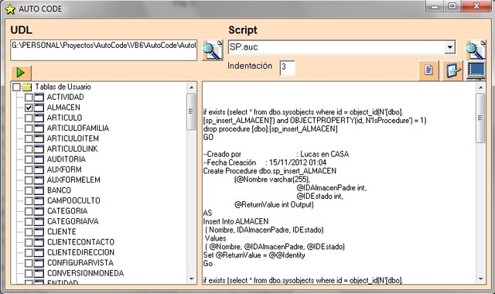Click the script output scrollbar thumb
This screenshot has width=495, height=294.
(480, 118)
